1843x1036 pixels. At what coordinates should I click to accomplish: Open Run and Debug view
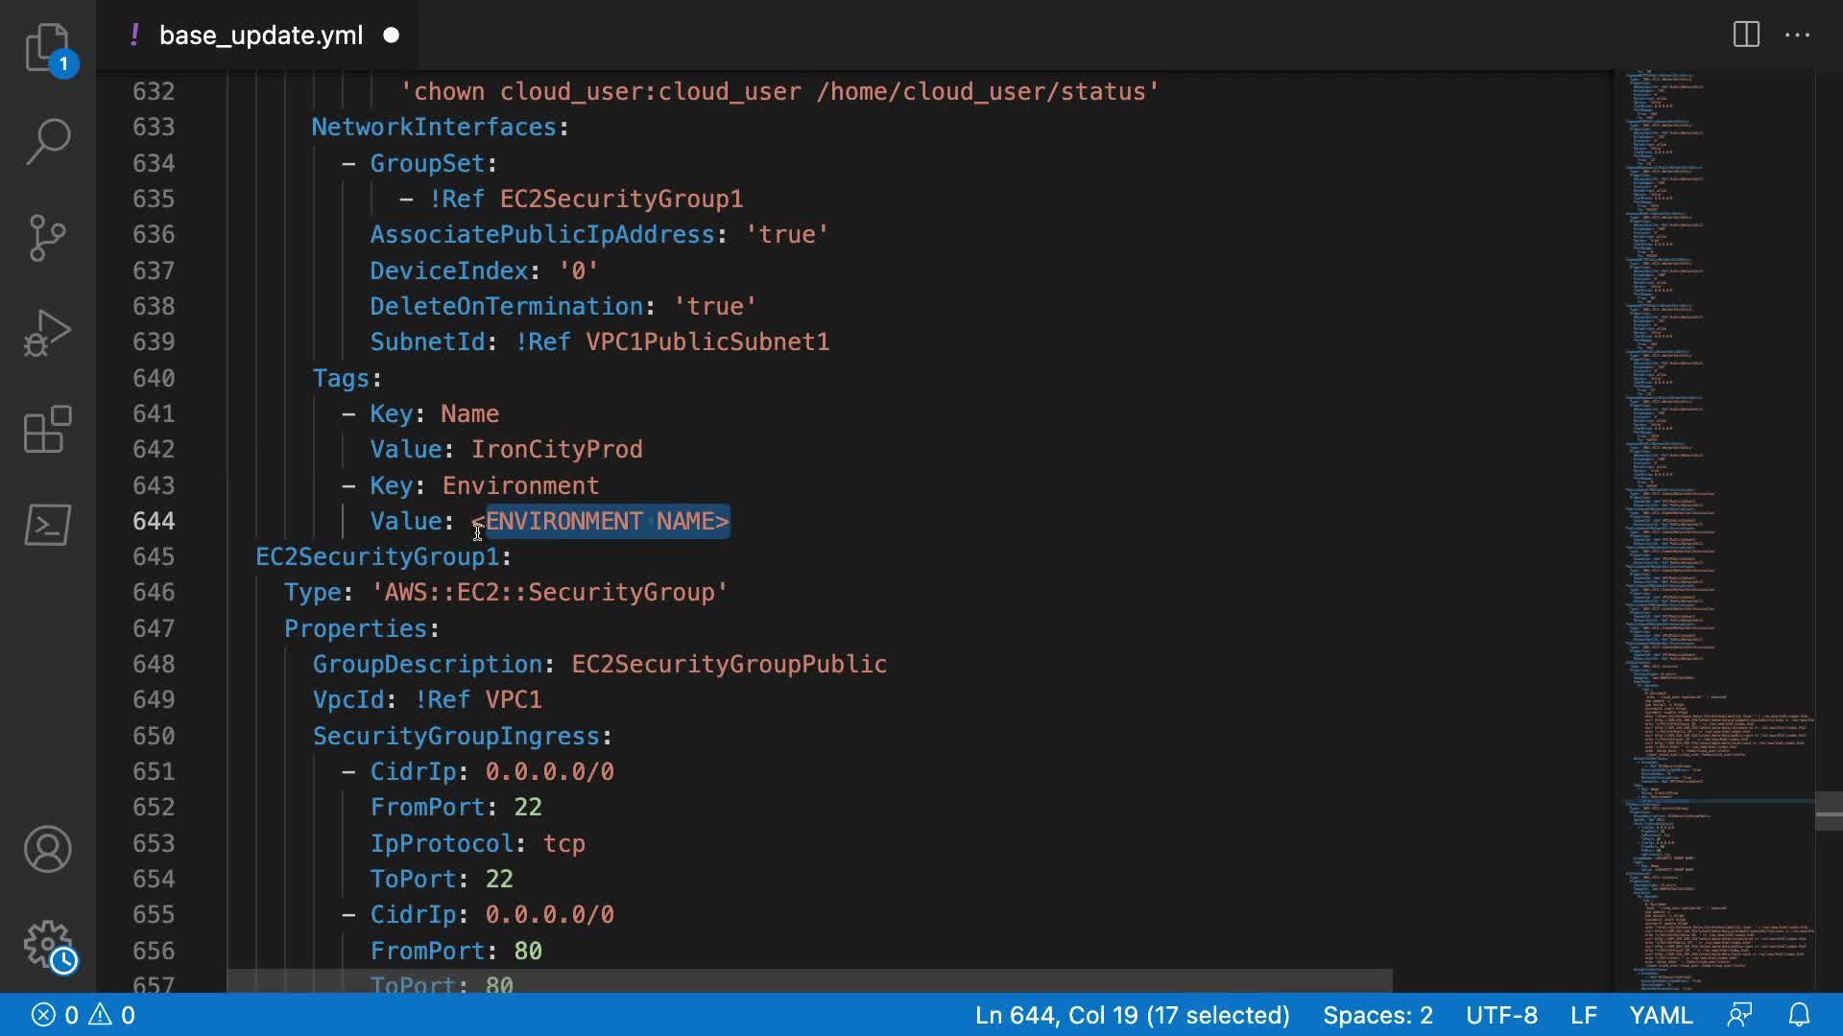[47, 333]
